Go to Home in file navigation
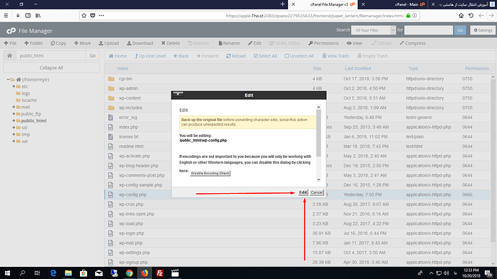 (117, 56)
